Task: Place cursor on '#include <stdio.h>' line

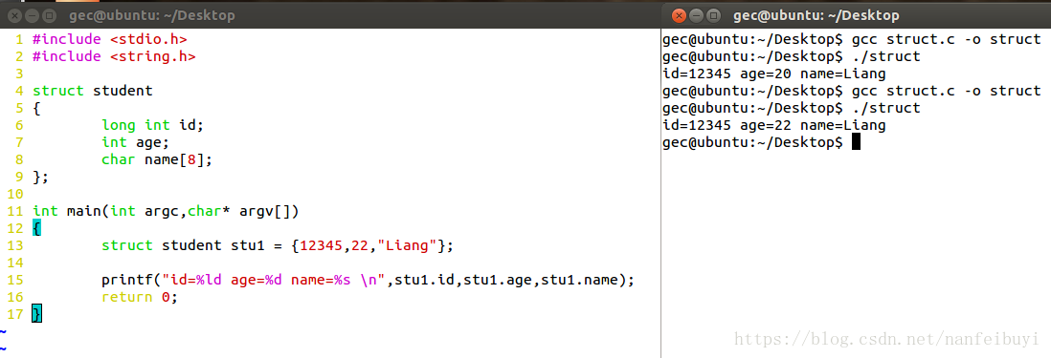Action: pos(109,39)
